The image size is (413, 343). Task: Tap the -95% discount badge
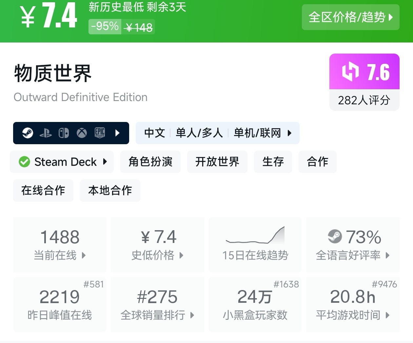pyautogui.click(x=105, y=26)
